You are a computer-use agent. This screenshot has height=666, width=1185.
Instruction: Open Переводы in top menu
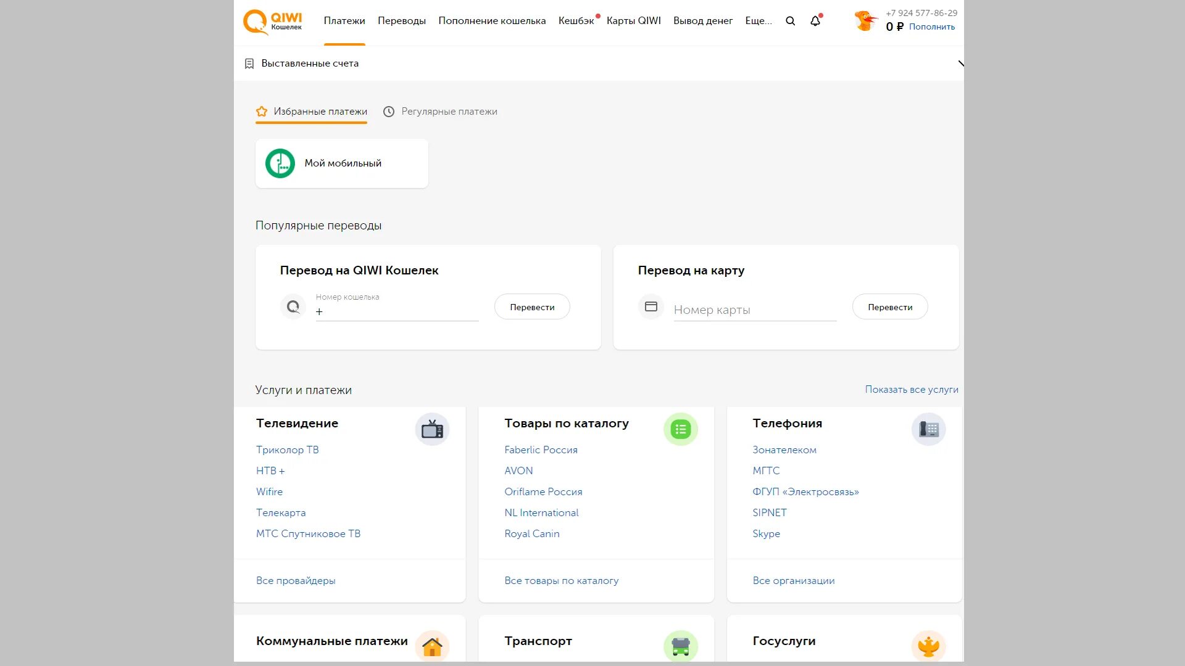point(402,21)
